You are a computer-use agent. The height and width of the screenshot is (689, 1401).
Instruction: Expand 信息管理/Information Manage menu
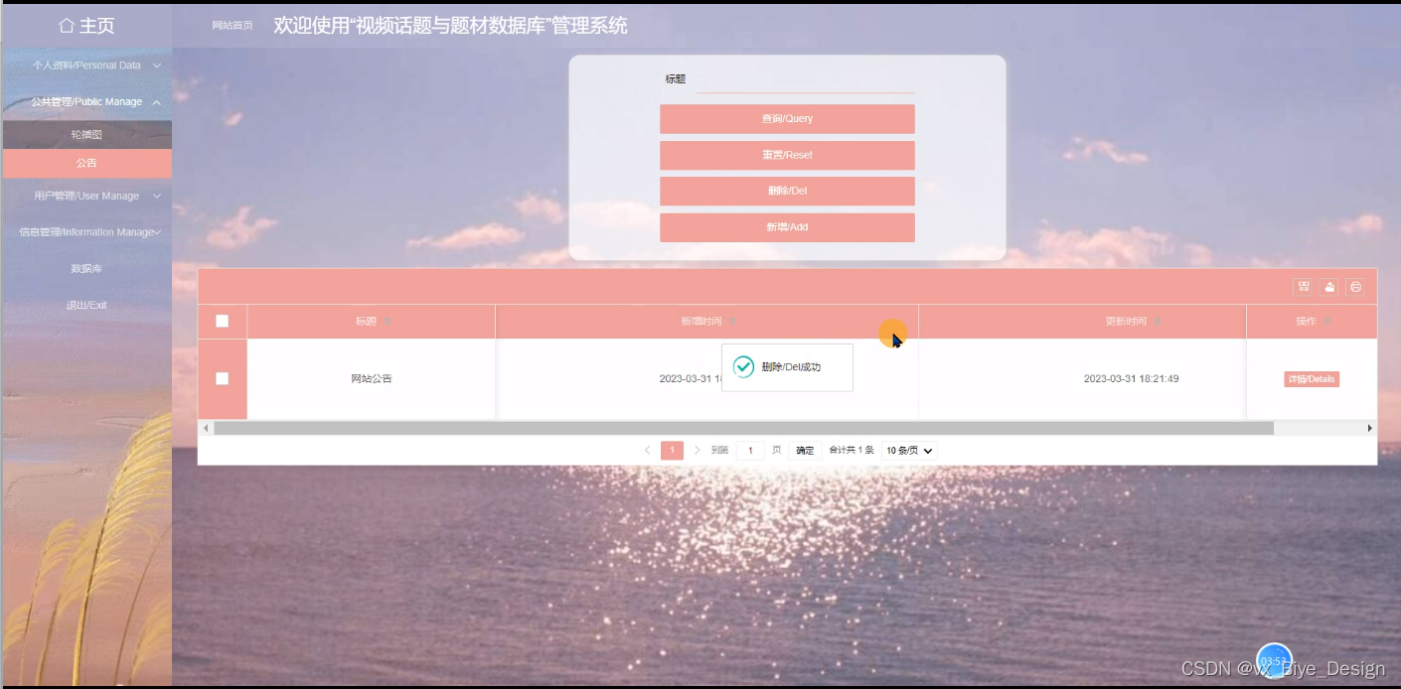86,232
